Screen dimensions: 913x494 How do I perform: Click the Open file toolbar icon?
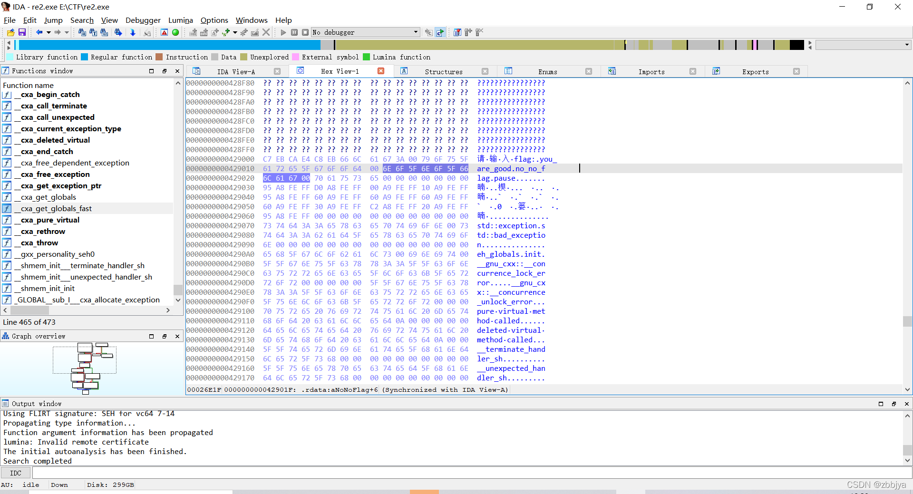click(10, 32)
